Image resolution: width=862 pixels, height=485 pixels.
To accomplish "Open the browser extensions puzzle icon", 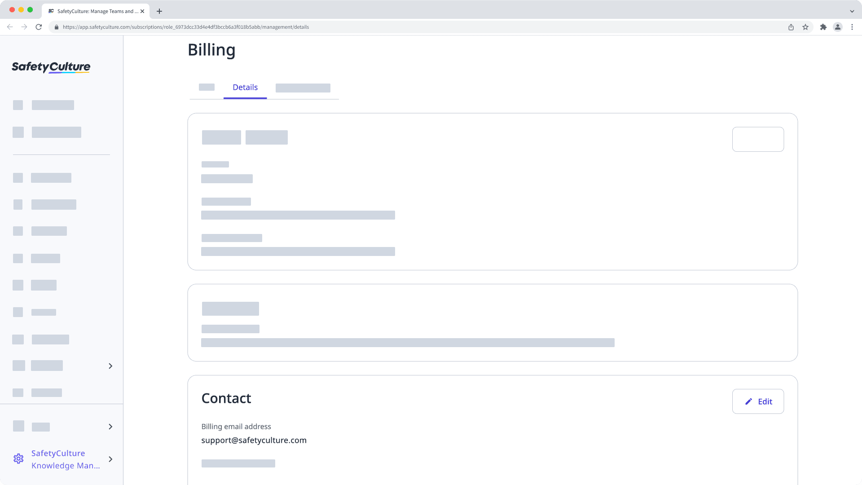I will (823, 27).
